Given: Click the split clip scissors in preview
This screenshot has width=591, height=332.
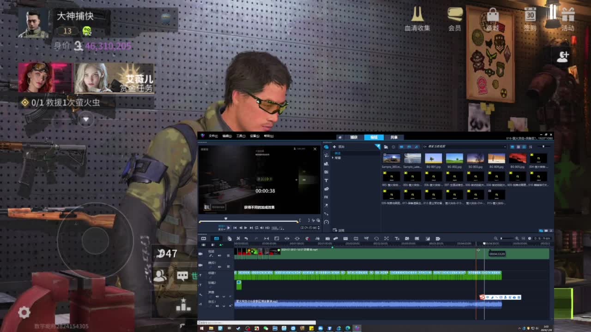Looking at the screenshot, I should [314, 220].
